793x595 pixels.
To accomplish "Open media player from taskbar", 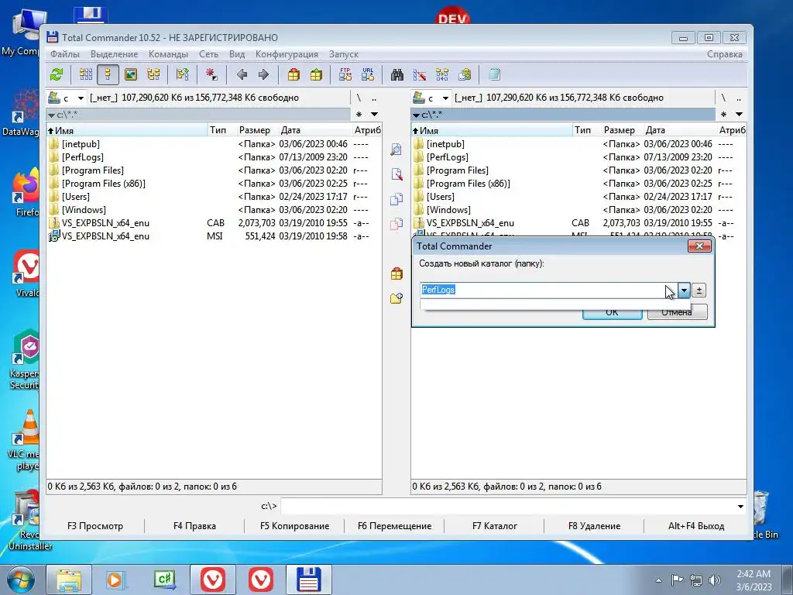I will [116, 580].
